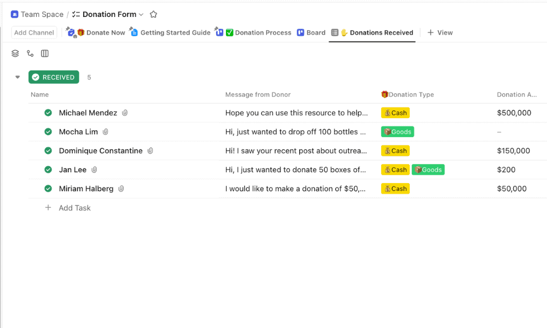Add a new View
Image resolution: width=547 pixels, height=328 pixels.
click(440, 33)
